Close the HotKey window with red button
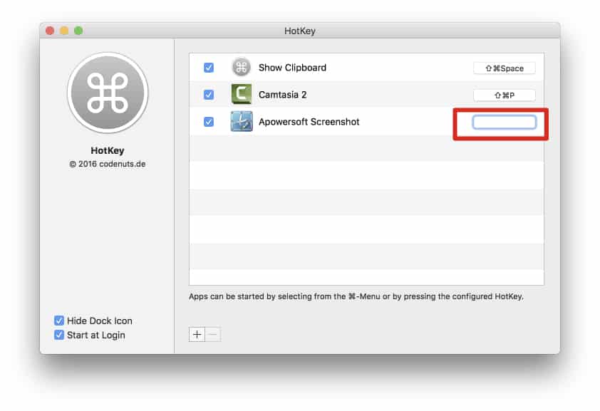 [50, 31]
